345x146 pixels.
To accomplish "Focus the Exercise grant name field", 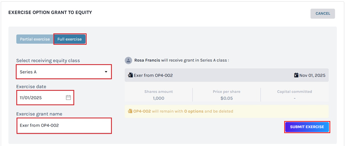I will (64, 125).
